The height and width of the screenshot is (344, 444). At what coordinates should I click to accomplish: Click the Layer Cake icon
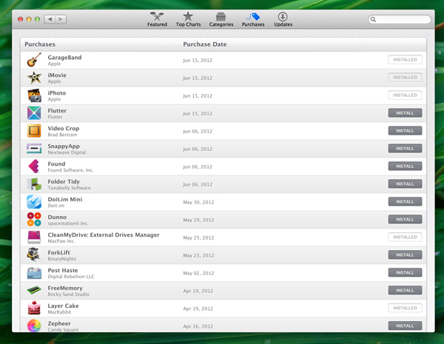click(34, 308)
